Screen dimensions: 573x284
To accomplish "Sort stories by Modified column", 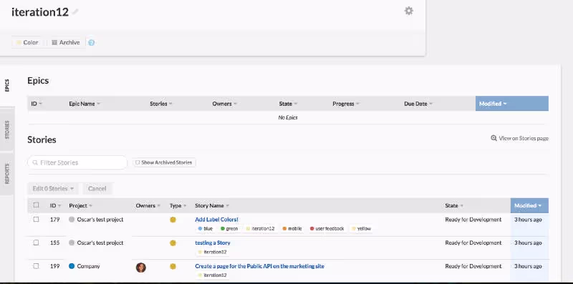I will point(529,205).
